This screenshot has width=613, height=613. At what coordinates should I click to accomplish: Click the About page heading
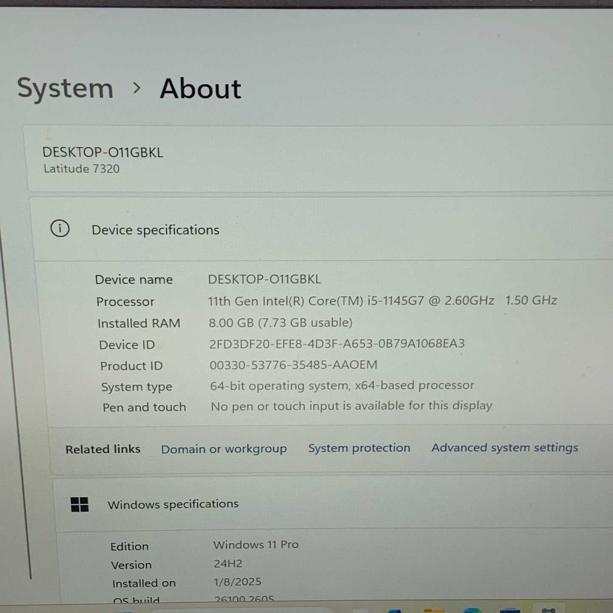coord(201,89)
